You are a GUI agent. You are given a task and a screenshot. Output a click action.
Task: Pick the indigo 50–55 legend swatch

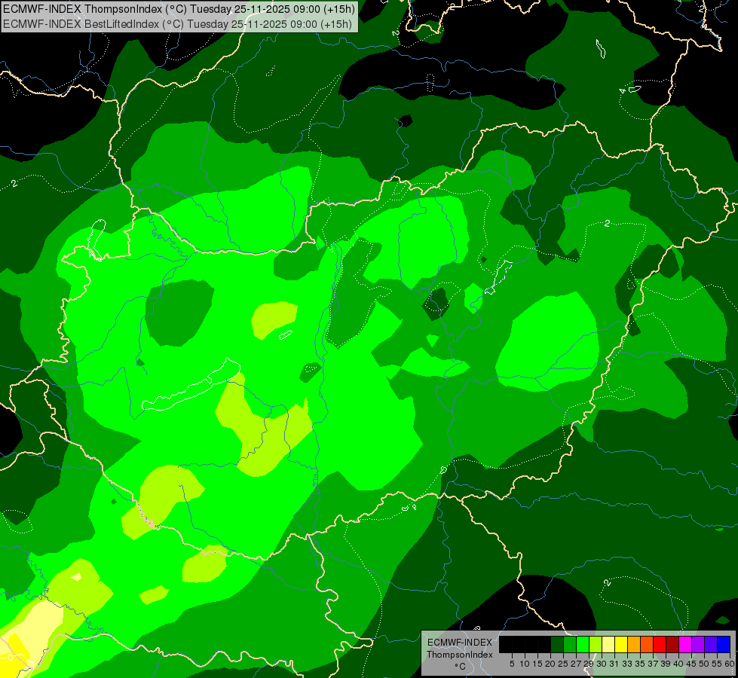711,644
